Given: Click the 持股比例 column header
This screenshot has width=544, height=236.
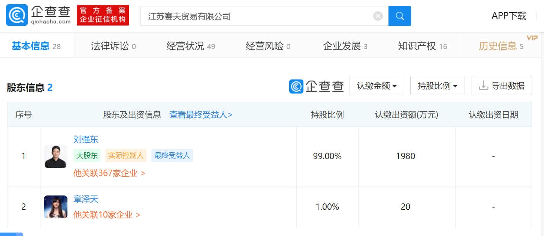Looking at the screenshot, I should tap(327, 114).
